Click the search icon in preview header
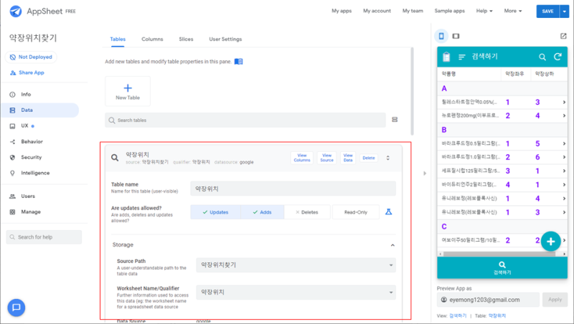Screen dimensions: 574x324 tap(542, 57)
